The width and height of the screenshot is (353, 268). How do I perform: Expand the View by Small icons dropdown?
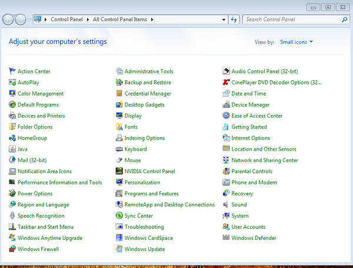click(x=297, y=42)
